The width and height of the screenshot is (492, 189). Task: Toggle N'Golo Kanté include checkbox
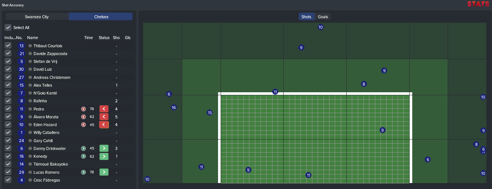(8, 93)
